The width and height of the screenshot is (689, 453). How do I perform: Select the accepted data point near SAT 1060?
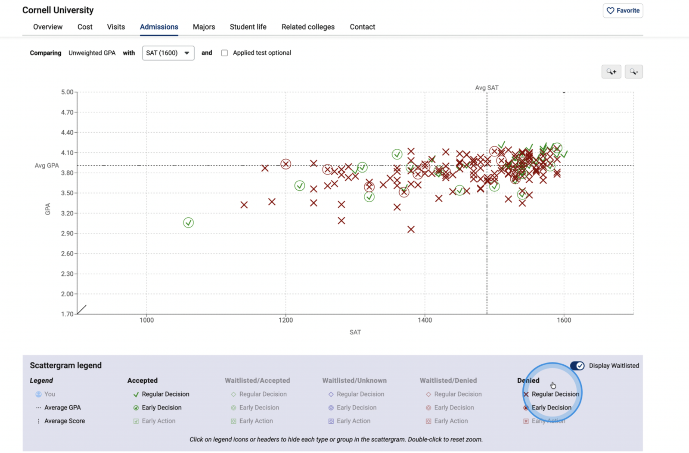coord(188,222)
